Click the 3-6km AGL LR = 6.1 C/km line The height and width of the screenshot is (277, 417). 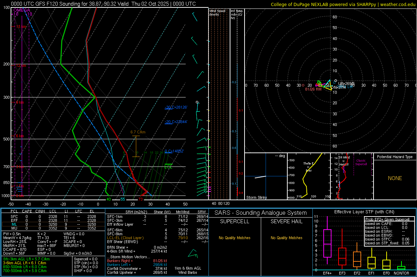(x=24, y=263)
